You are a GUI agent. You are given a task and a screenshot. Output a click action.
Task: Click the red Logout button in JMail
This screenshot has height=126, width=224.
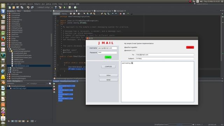tap(190, 47)
